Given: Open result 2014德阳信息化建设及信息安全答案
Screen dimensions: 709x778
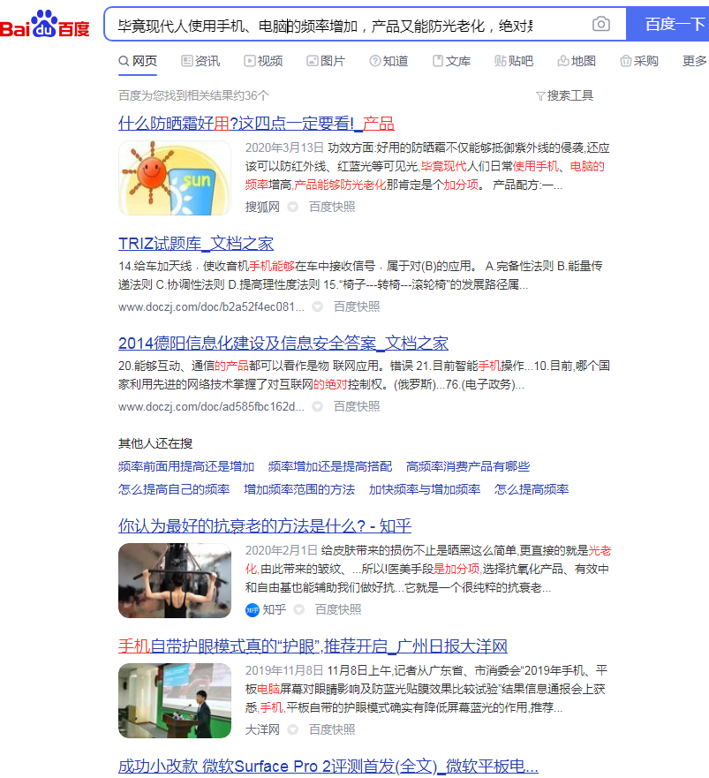Looking at the screenshot, I should pos(283,344).
